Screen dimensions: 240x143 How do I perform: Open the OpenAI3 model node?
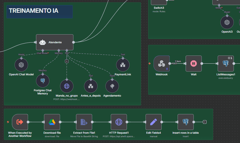(x=227, y=22)
